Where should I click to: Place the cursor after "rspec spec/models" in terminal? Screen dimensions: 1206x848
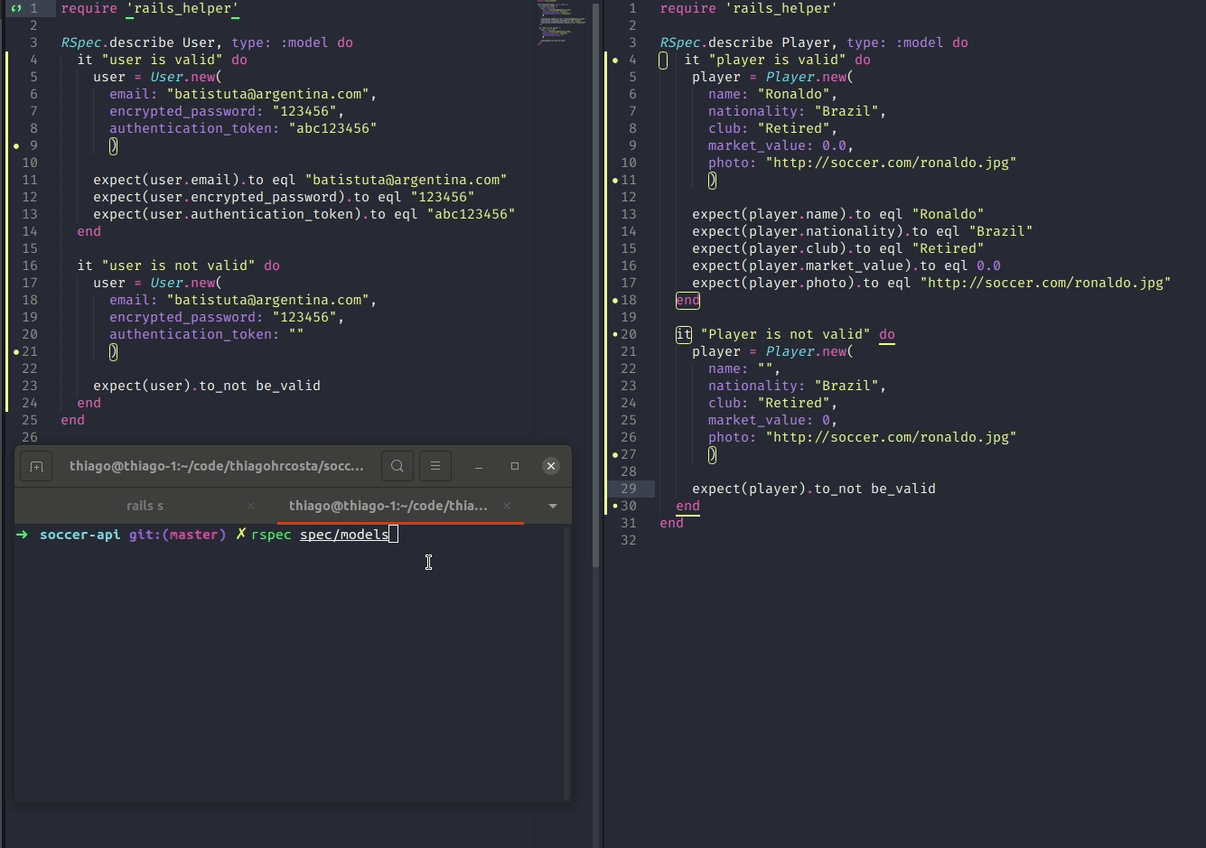[x=394, y=534]
